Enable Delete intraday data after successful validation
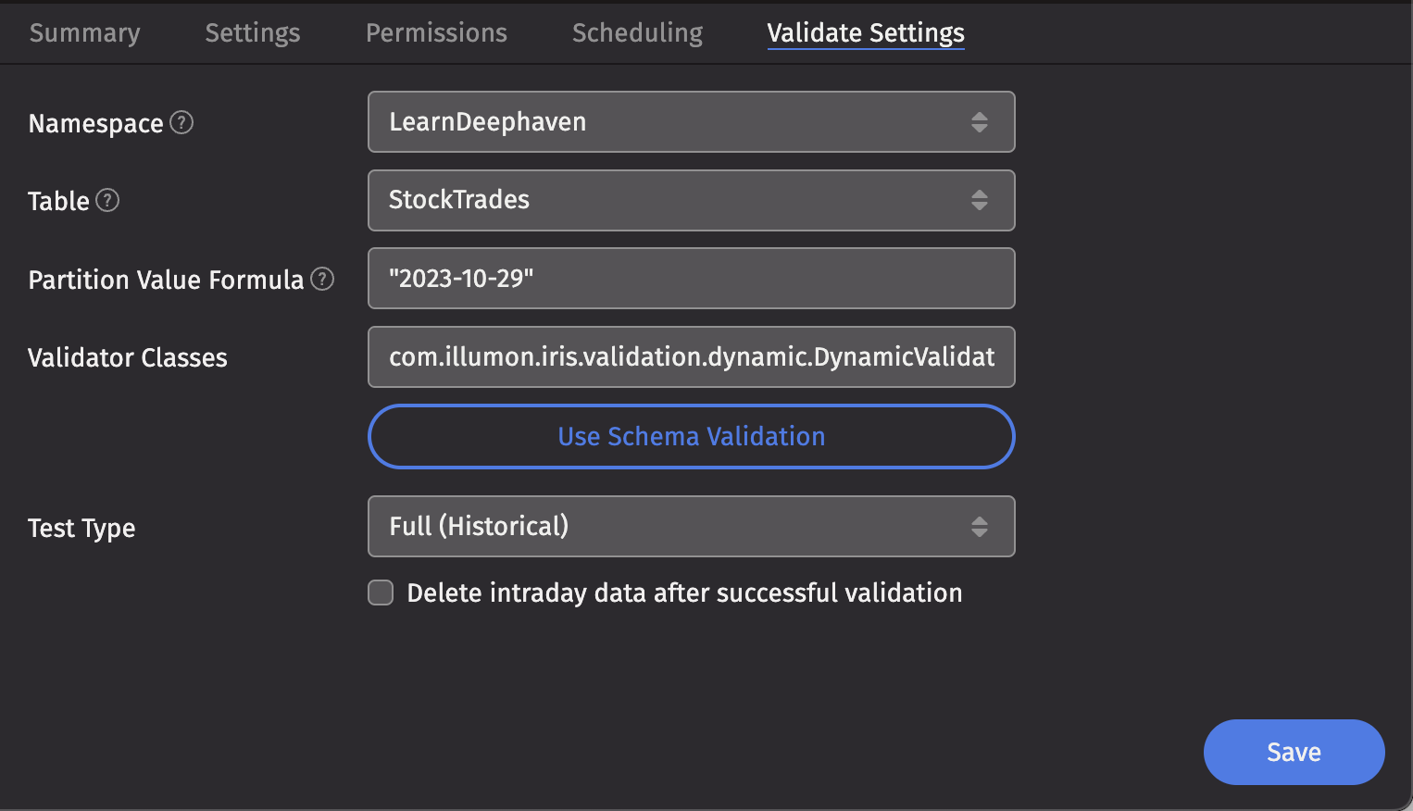This screenshot has height=811, width=1413. pos(381,593)
